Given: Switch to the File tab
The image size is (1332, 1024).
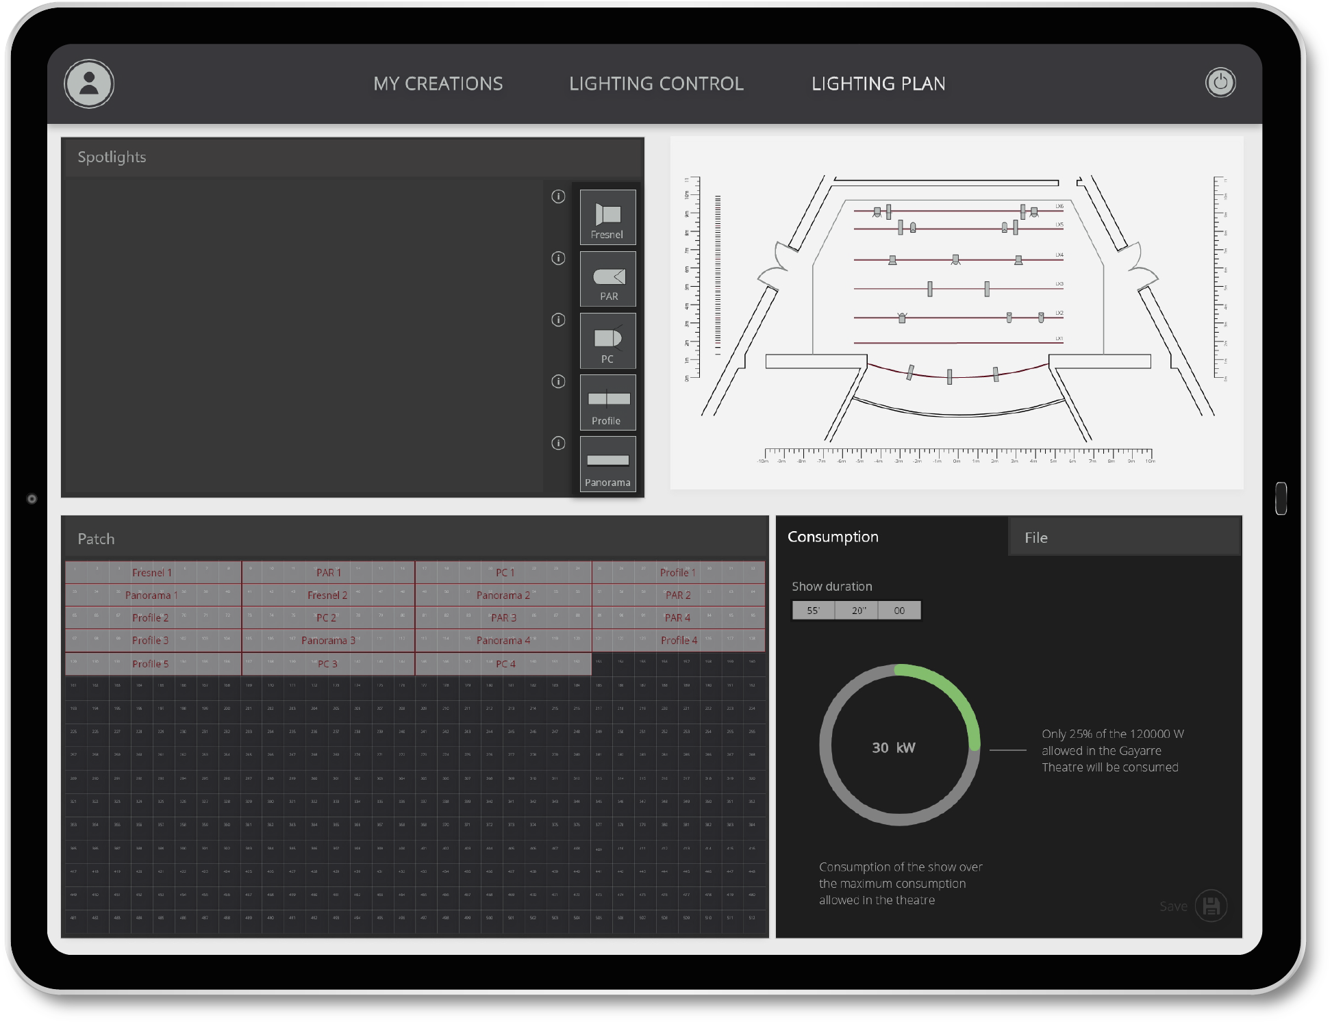Looking at the screenshot, I should (x=1035, y=537).
